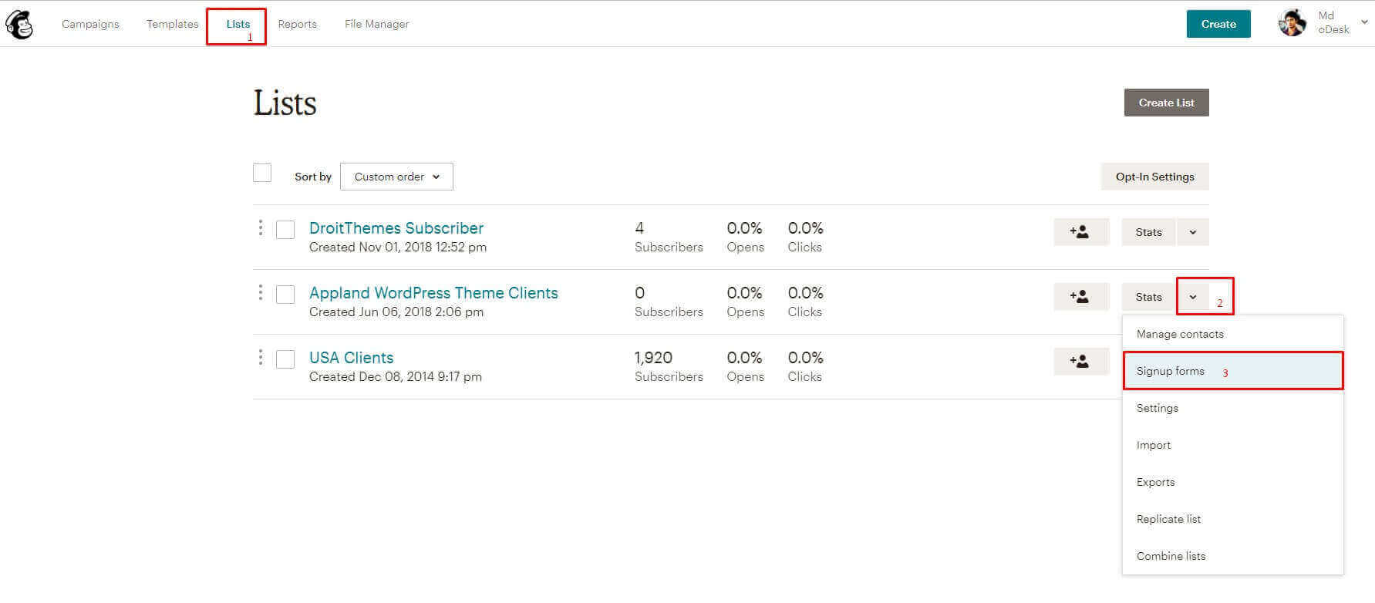Click the user profile avatar photo
This screenshot has width=1375, height=603.
[1292, 23]
